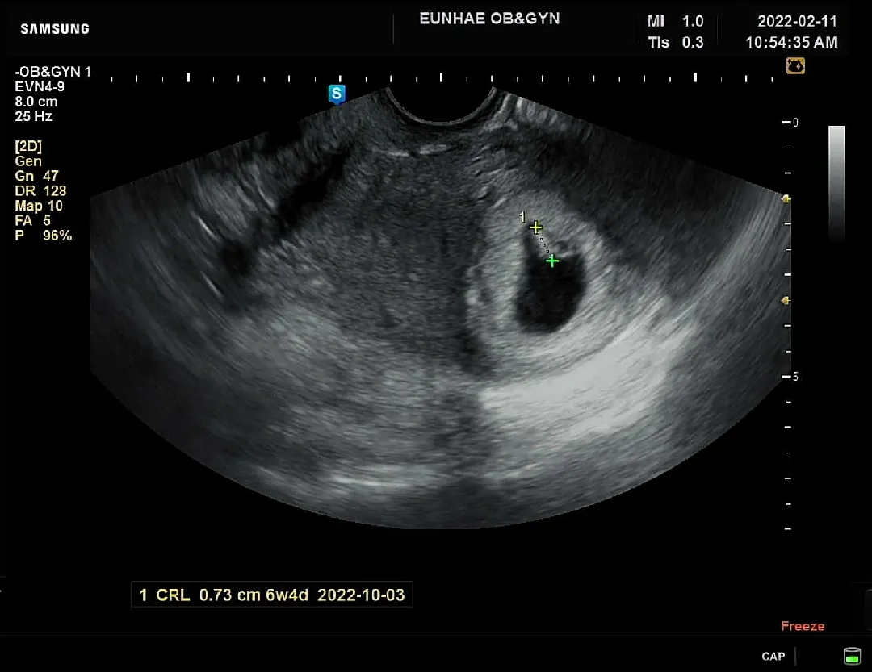
Task: Click the EUNHAE OB&GYN title
Action: (x=489, y=19)
